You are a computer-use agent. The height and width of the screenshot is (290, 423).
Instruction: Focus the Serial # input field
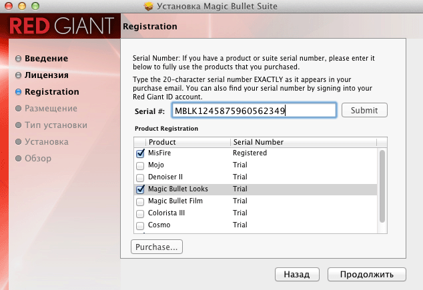point(254,110)
